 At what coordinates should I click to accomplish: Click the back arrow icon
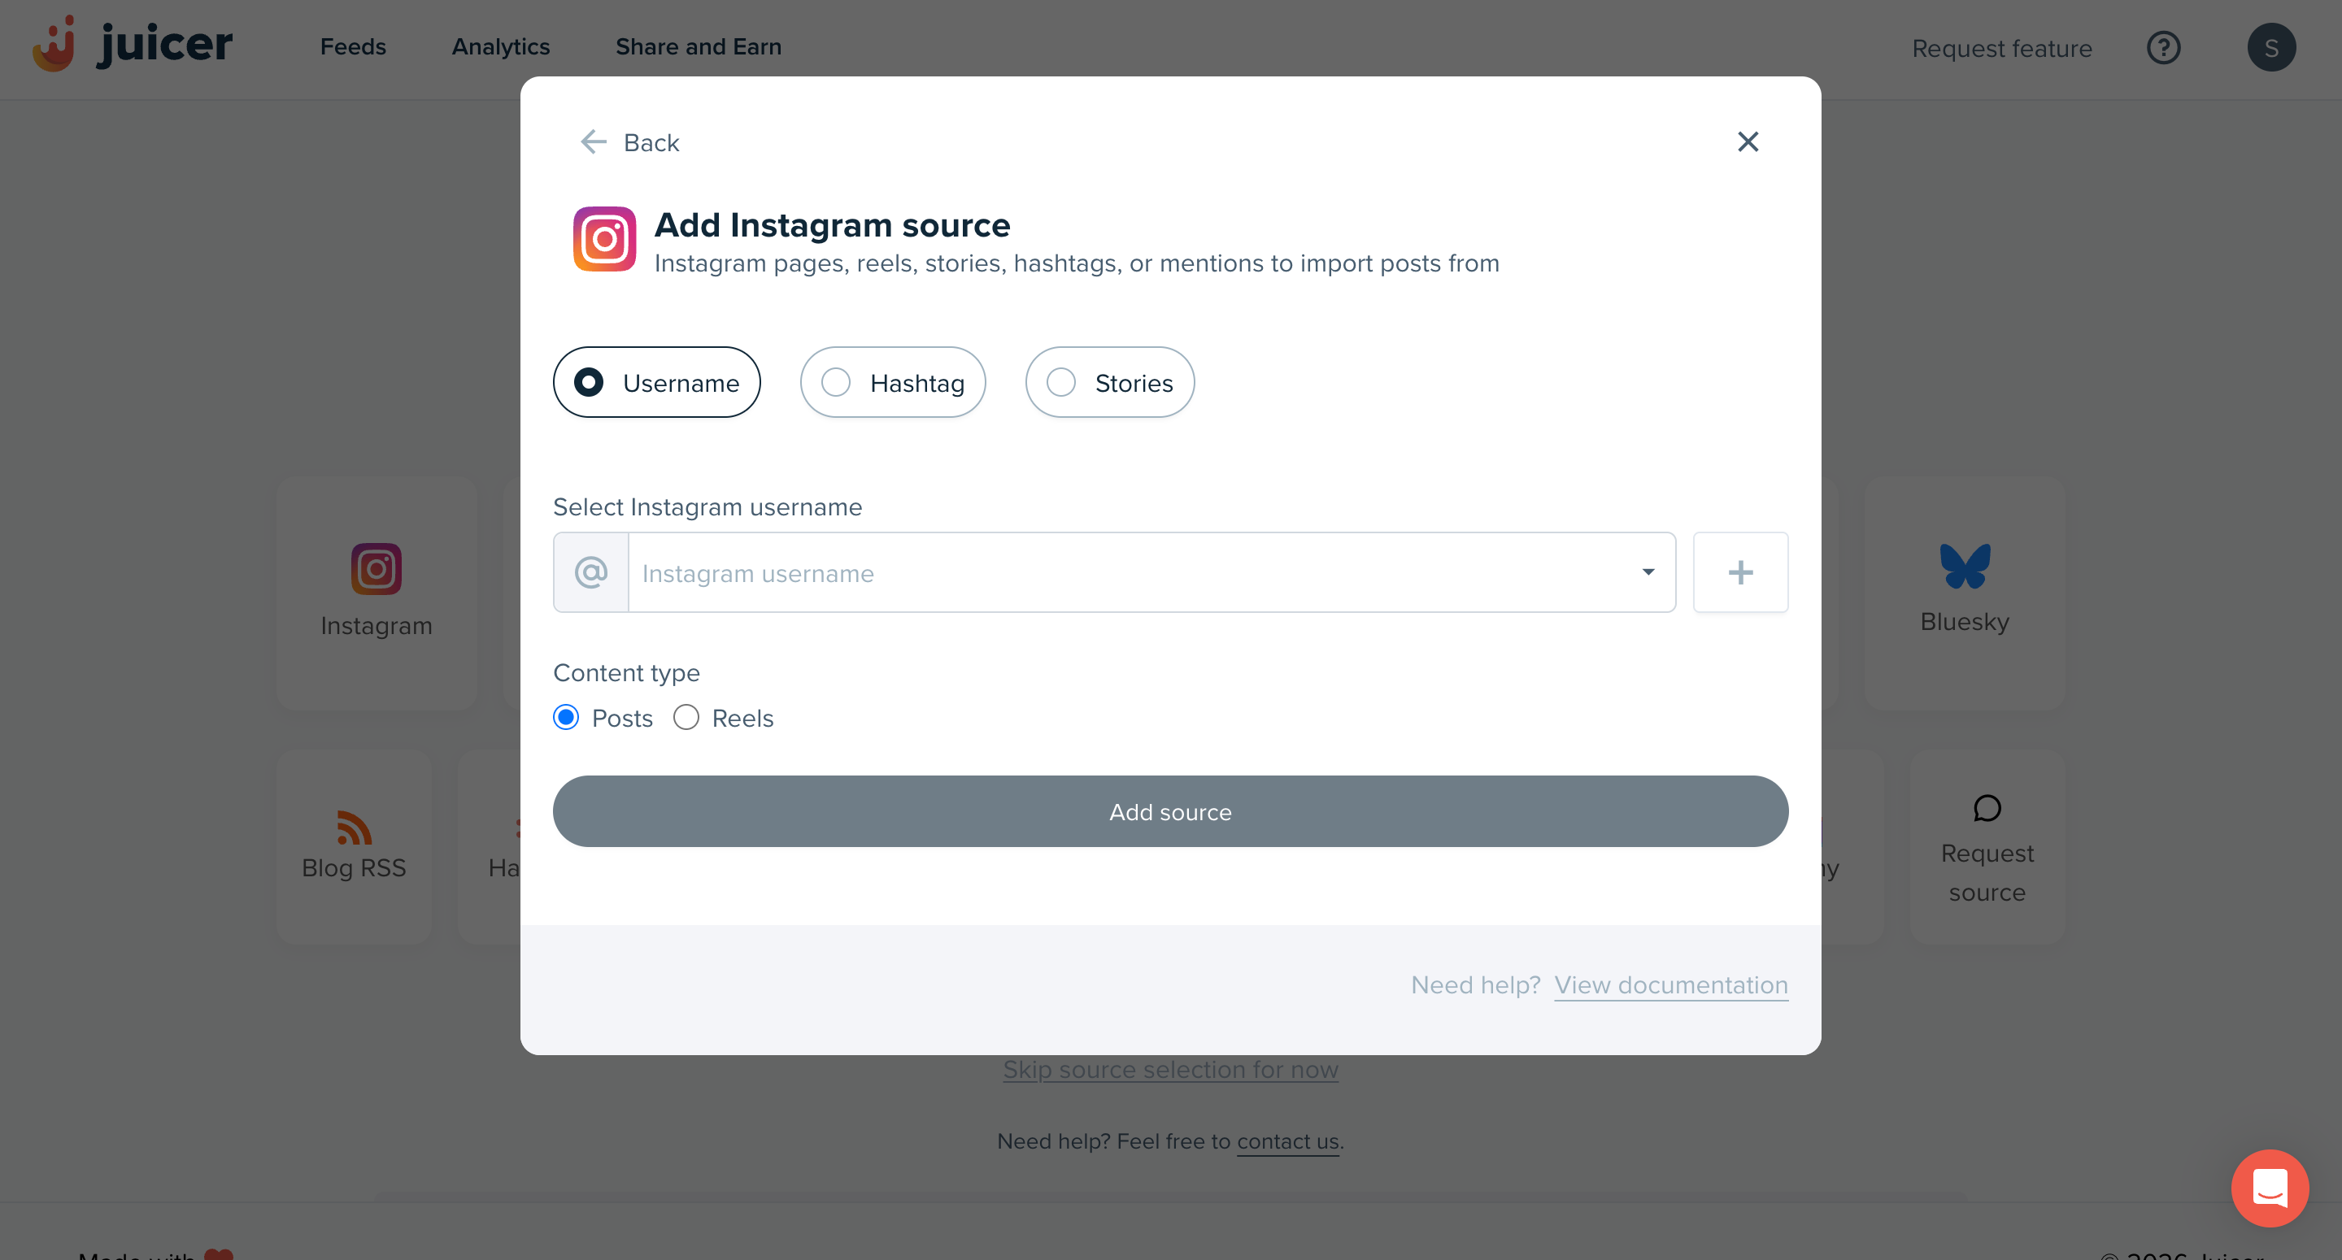pos(594,141)
